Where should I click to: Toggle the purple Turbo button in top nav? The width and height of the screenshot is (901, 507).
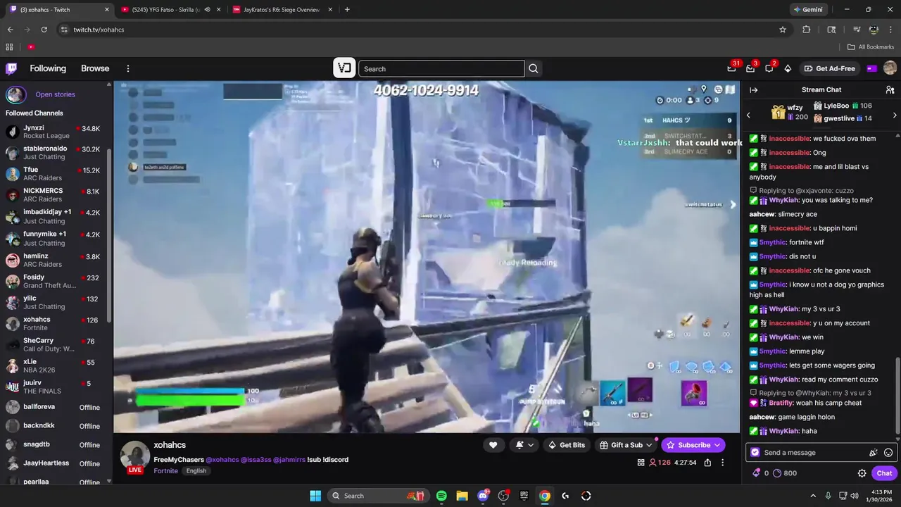[871, 68]
